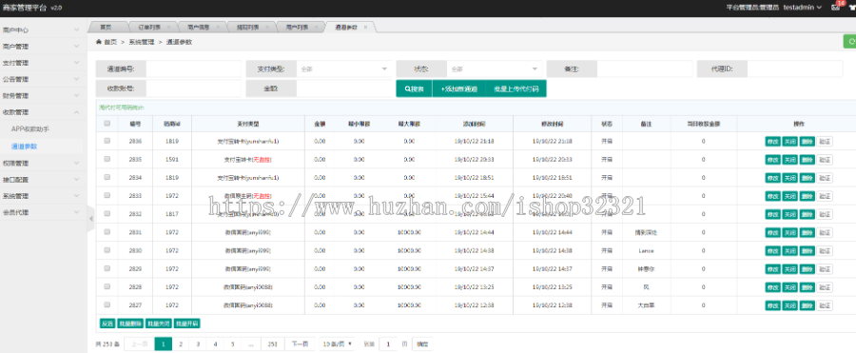Click 验证 for row 2831
The width and height of the screenshot is (856, 353).
(x=825, y=232)
